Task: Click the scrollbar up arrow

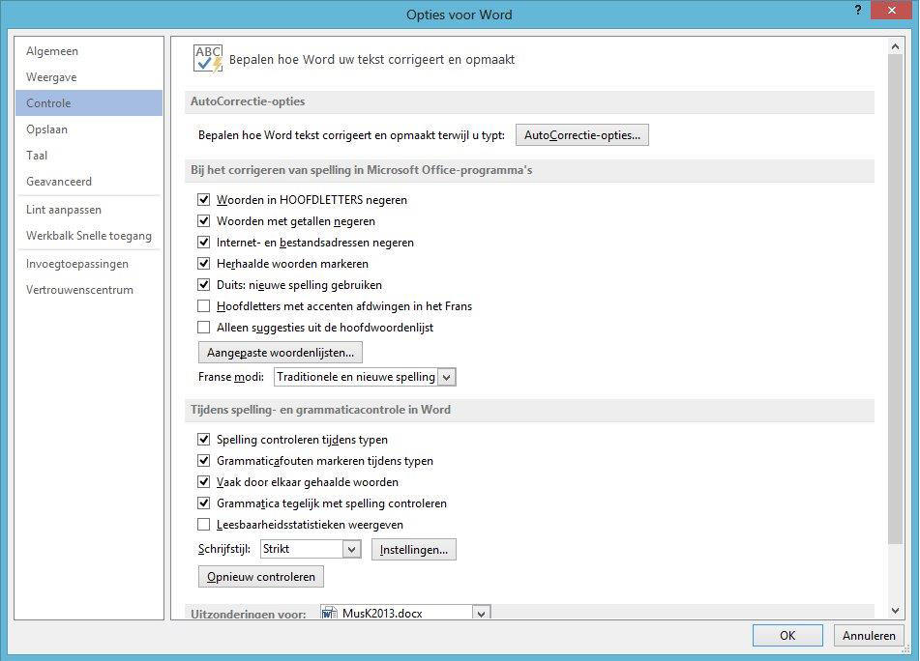Action: pos(895,45)
